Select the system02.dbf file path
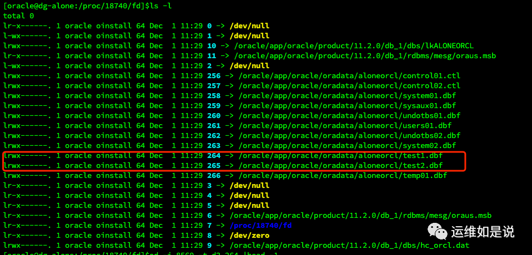The width and height of the screenshot is (532, 255). tap(347, 146)
